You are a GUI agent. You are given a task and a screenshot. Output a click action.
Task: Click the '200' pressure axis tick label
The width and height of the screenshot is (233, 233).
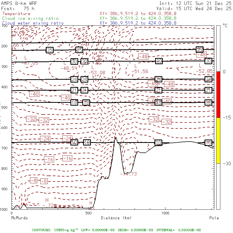click(4, 46)
